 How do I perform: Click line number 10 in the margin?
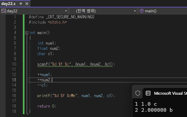[14, 64]
